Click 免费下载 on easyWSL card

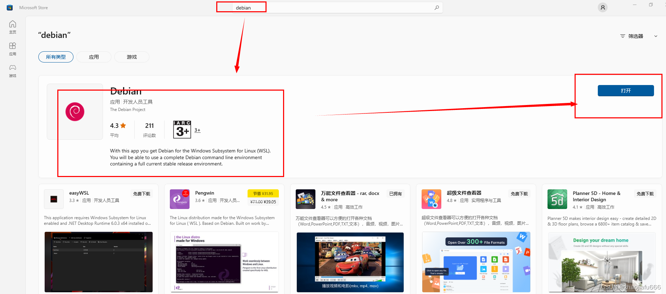(x=142, y=194)
